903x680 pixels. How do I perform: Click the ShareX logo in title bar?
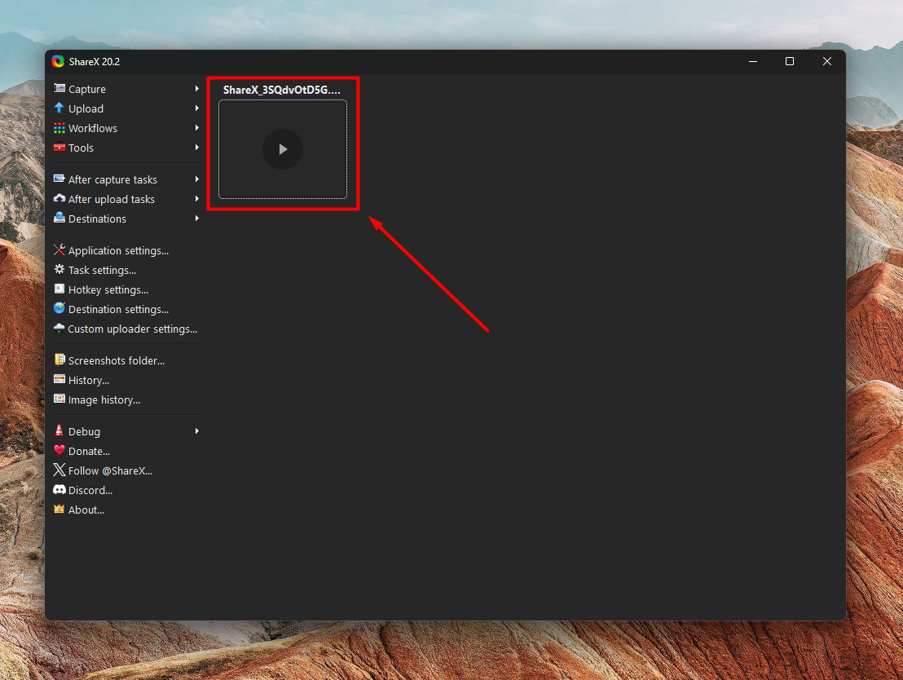(x=58, y=62)
